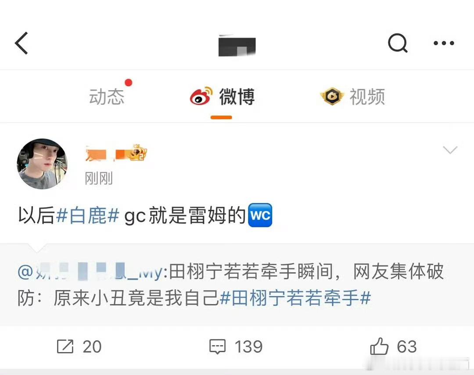The height and width of the screenshot is (375, 474).
Task: Switch to the 动态 tab
Action: 106,97
